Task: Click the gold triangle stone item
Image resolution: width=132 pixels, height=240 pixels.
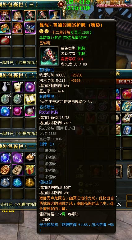Action: click(30, 182)
